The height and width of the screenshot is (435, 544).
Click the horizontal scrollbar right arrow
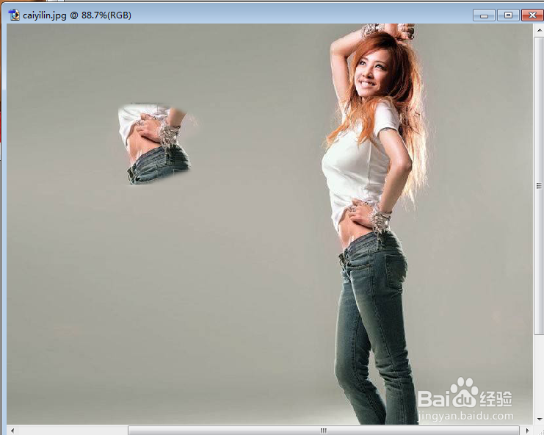(527, 431)
